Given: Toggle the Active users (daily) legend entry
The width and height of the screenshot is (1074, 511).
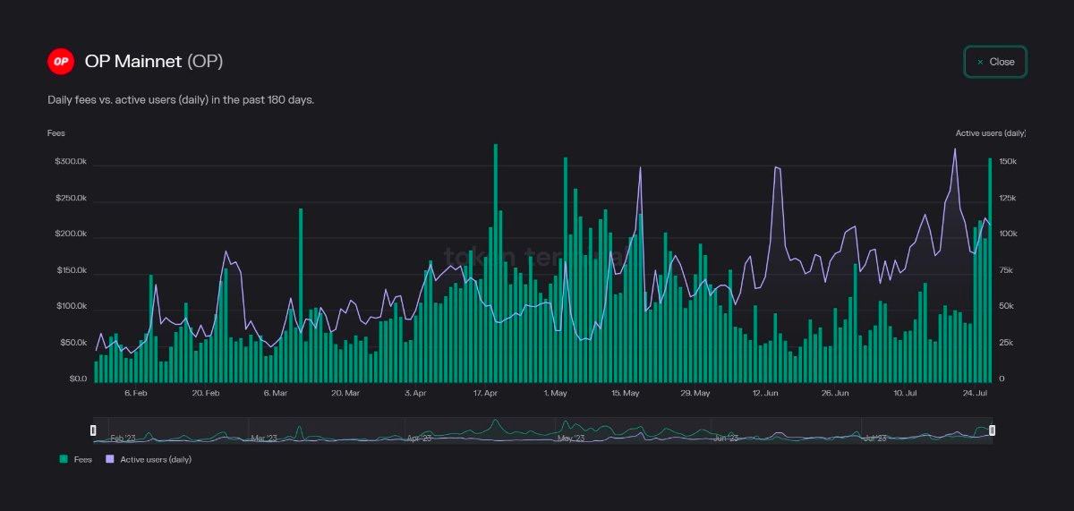Looking at the screenshot, I should [149, 459].
